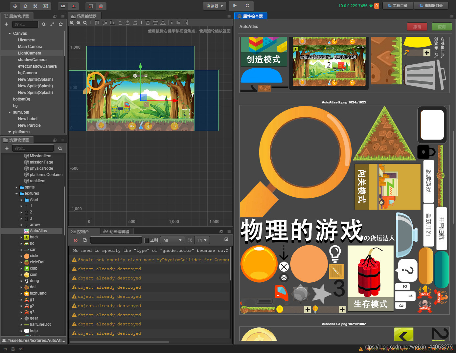Open the hierarchy search field

pos(25,24)
